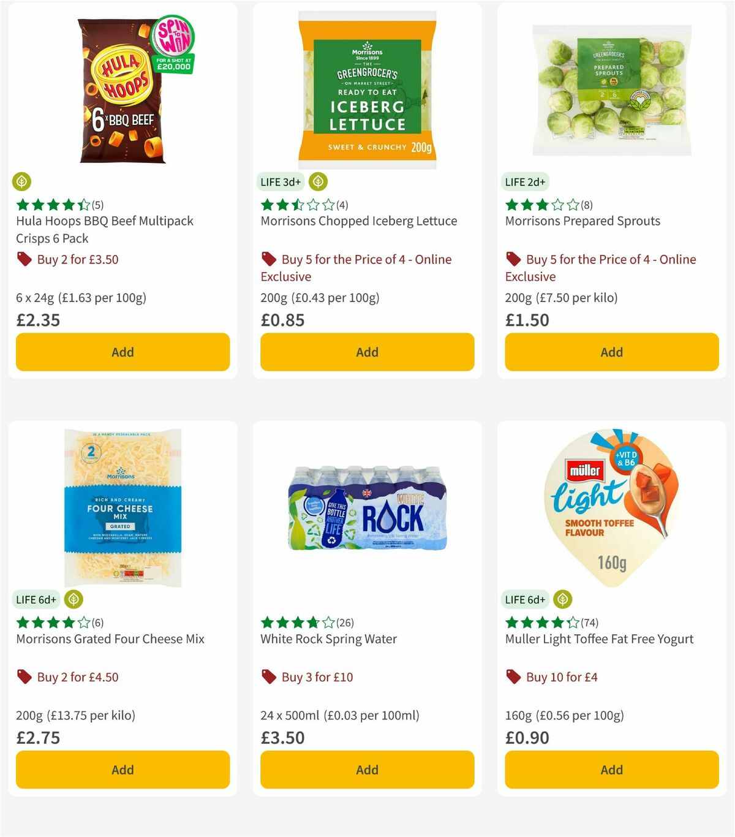Image resolution: width=735 pixels, height=837 pixels.
Task: Click the White Rock Spring Water product image
Action: (x=366, y=509)
